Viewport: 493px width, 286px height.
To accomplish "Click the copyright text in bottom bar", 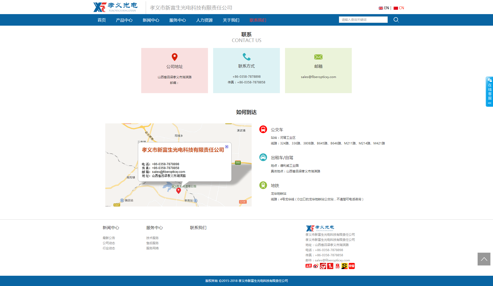I will (246, 281).
